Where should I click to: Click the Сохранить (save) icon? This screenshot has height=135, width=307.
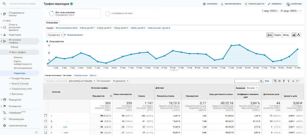pos(204,4)
